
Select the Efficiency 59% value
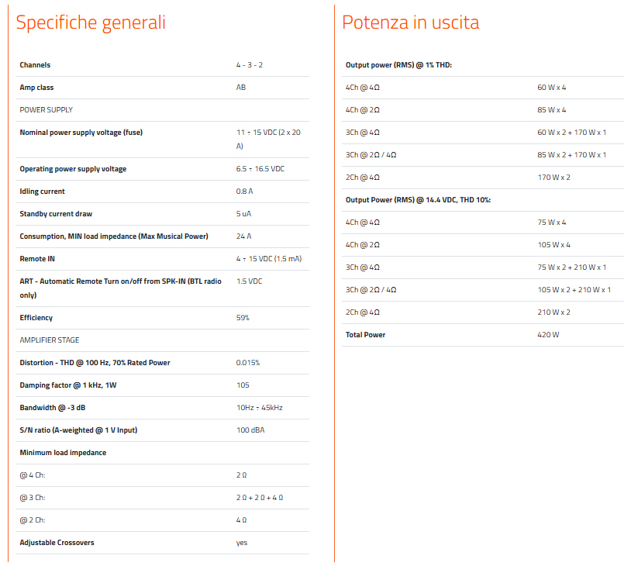coord(243,318)
